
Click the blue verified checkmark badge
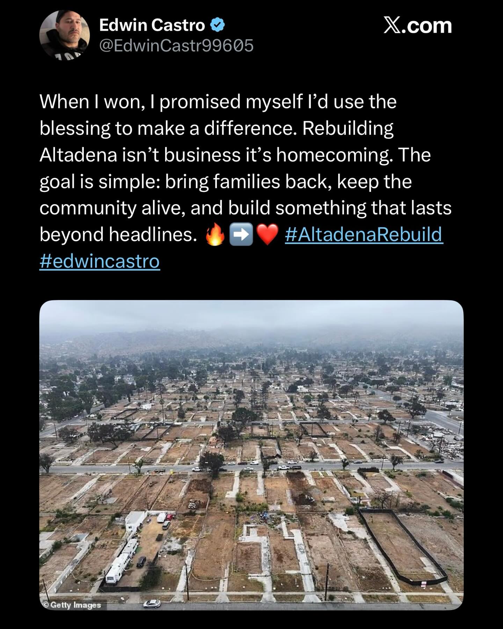coord(217,25)
